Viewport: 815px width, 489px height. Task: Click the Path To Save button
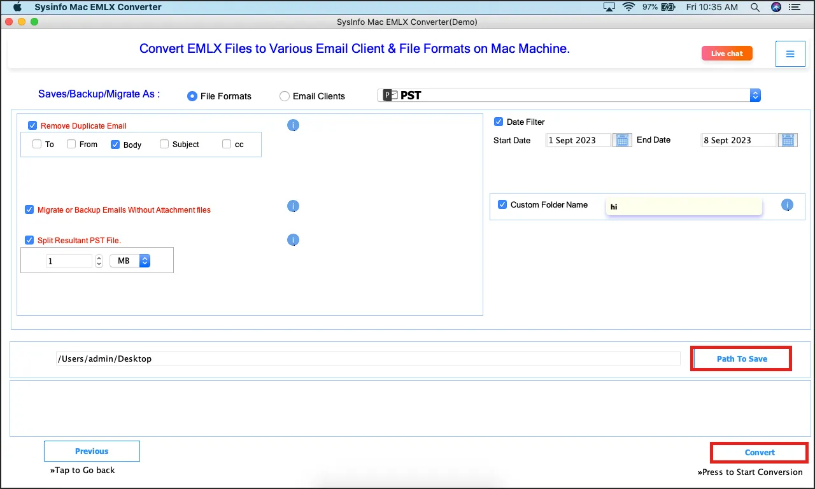pyautogui.click(x=742, y=358)
